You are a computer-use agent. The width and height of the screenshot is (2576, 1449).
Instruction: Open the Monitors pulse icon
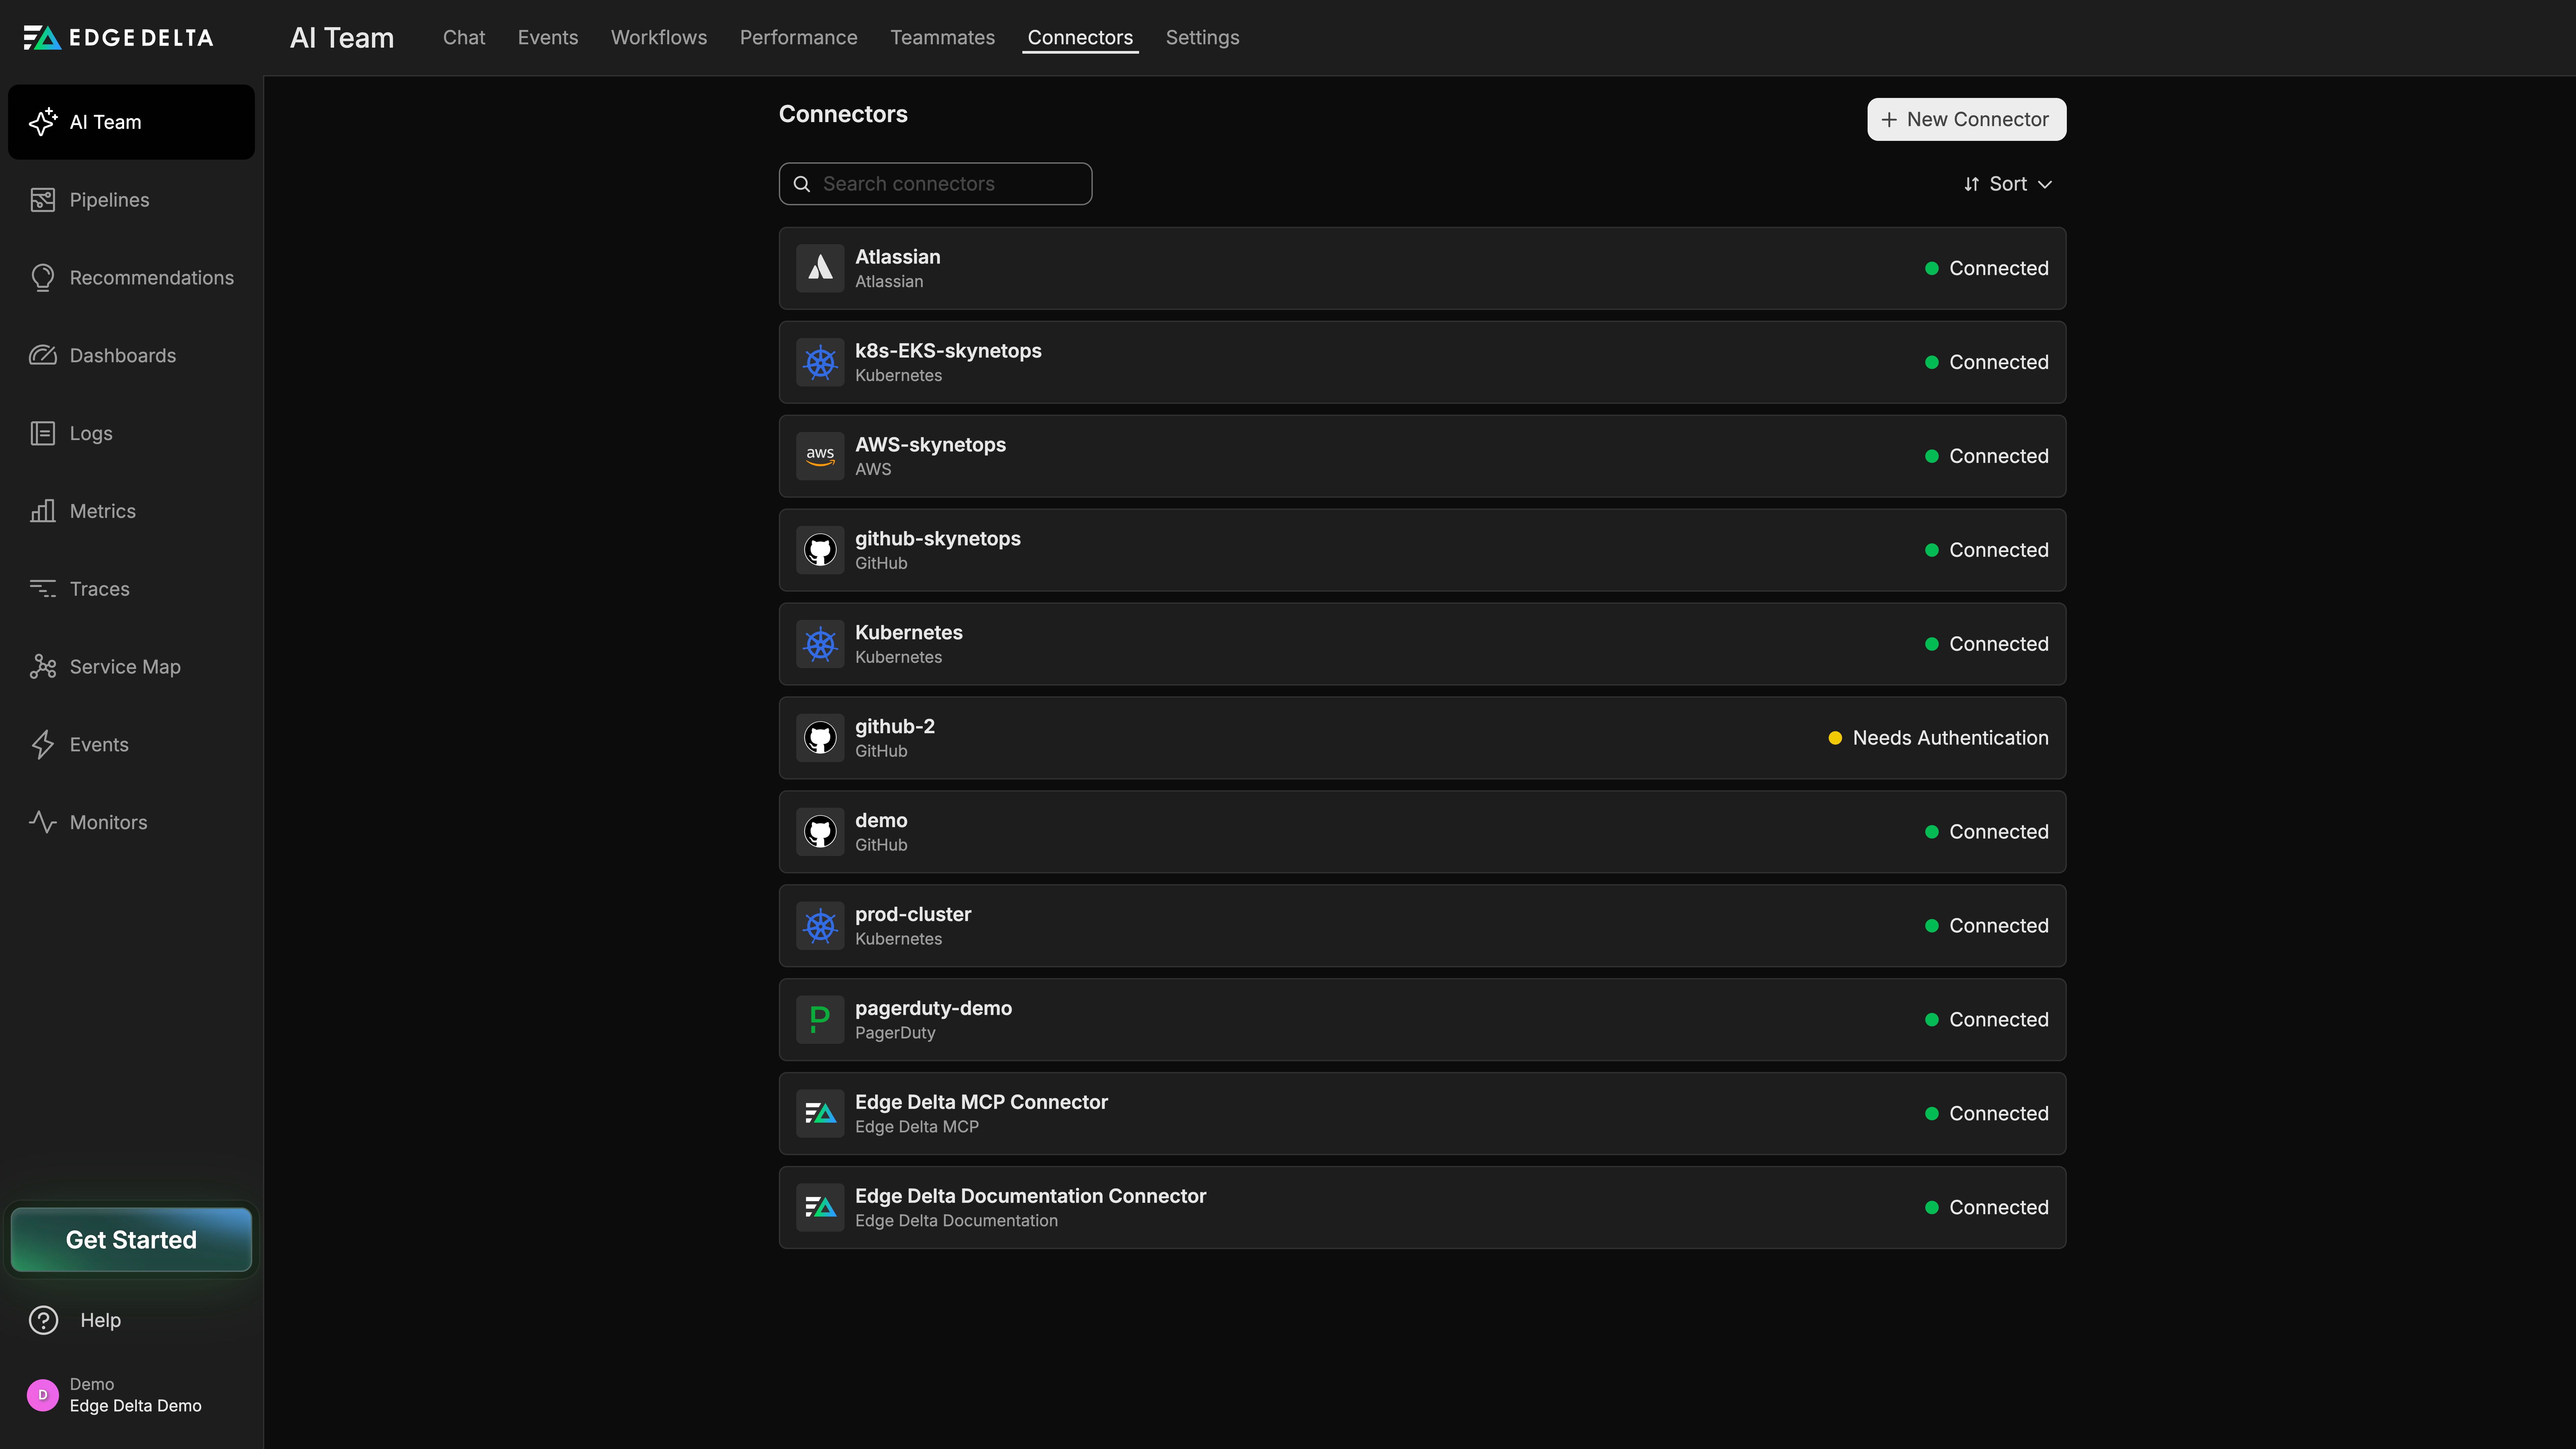click(43, 822)
